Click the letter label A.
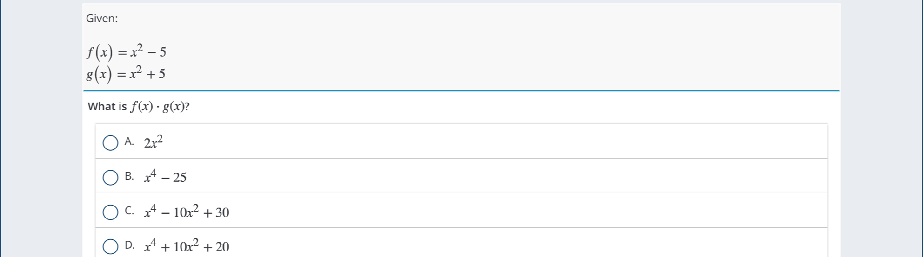The width and height of the screenshot is (923, 257). [129, 142]
